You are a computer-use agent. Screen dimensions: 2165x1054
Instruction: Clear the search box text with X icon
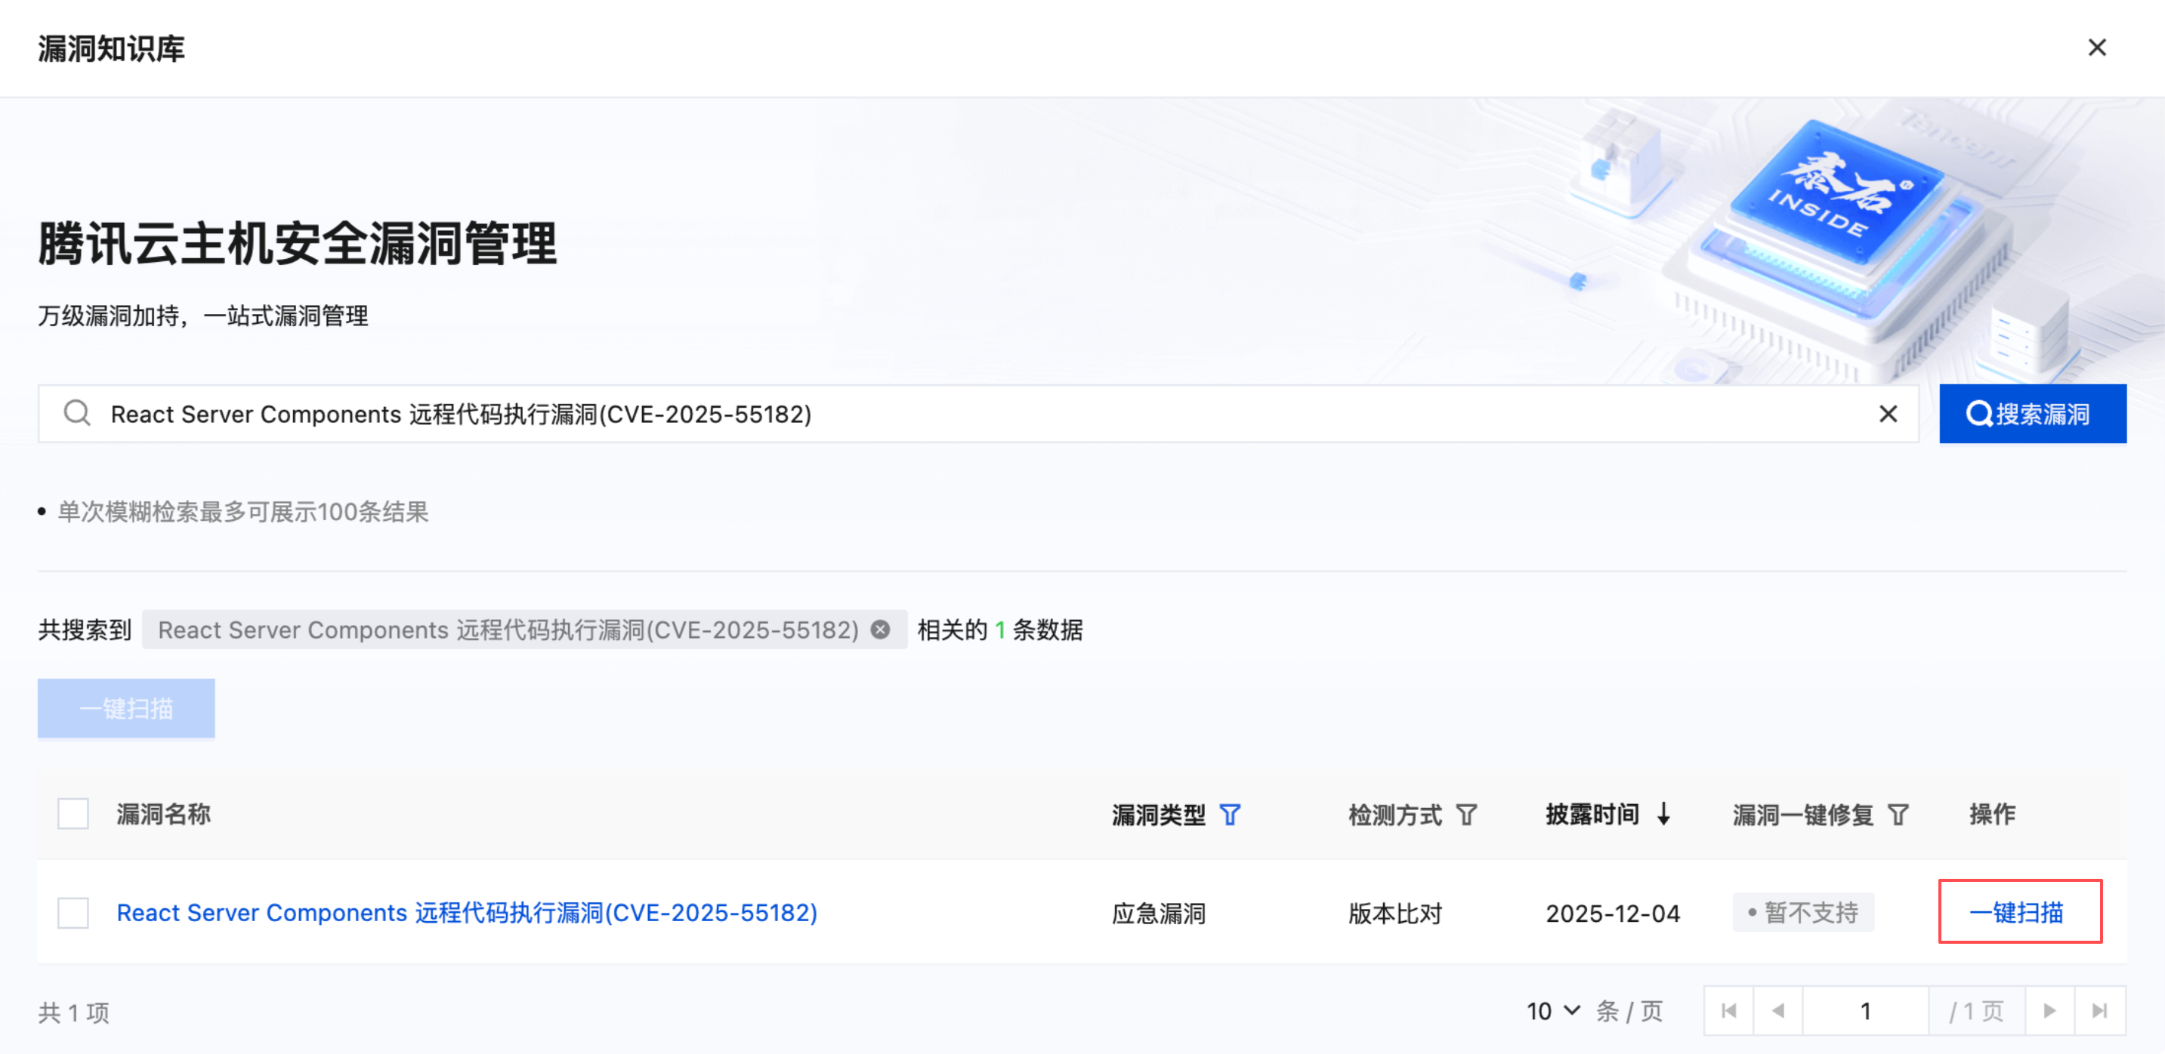(x=1888, y=414)
